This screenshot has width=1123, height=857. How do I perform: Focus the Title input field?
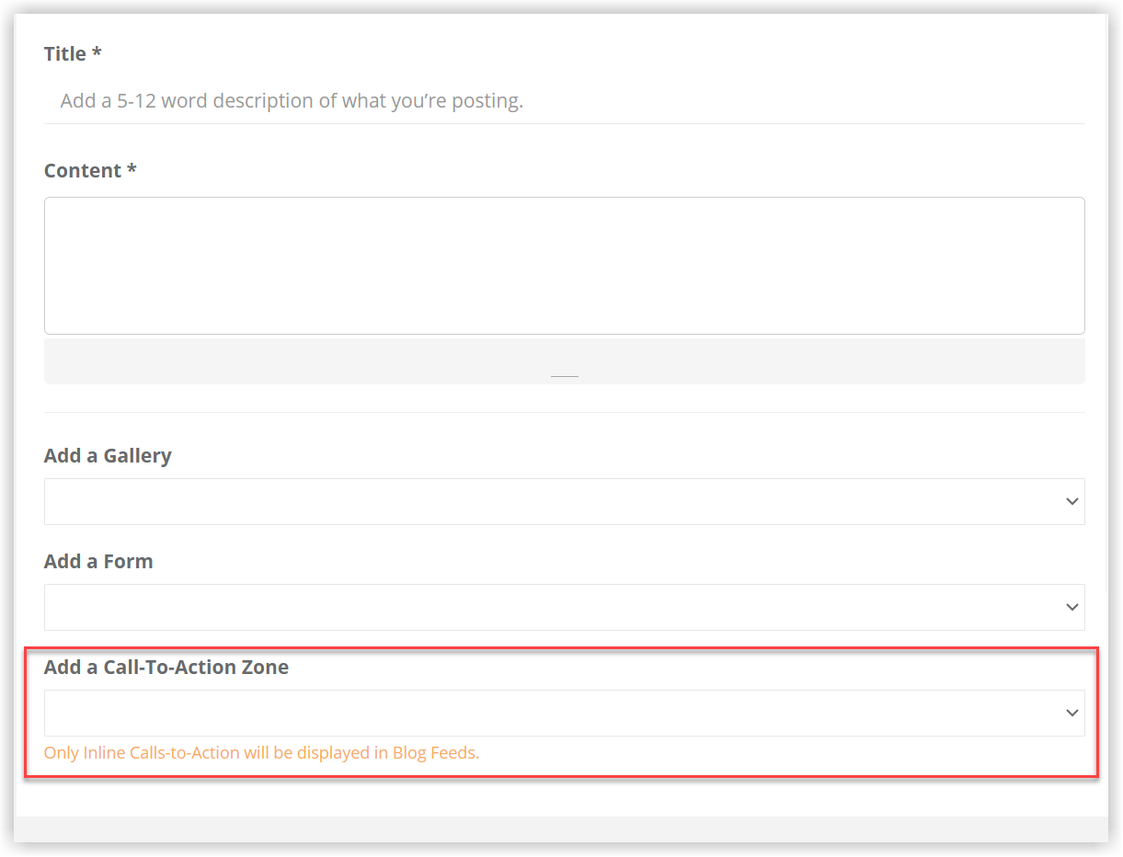click(564, 101)
